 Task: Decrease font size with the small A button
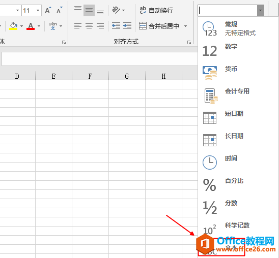[x=59, y=10]
